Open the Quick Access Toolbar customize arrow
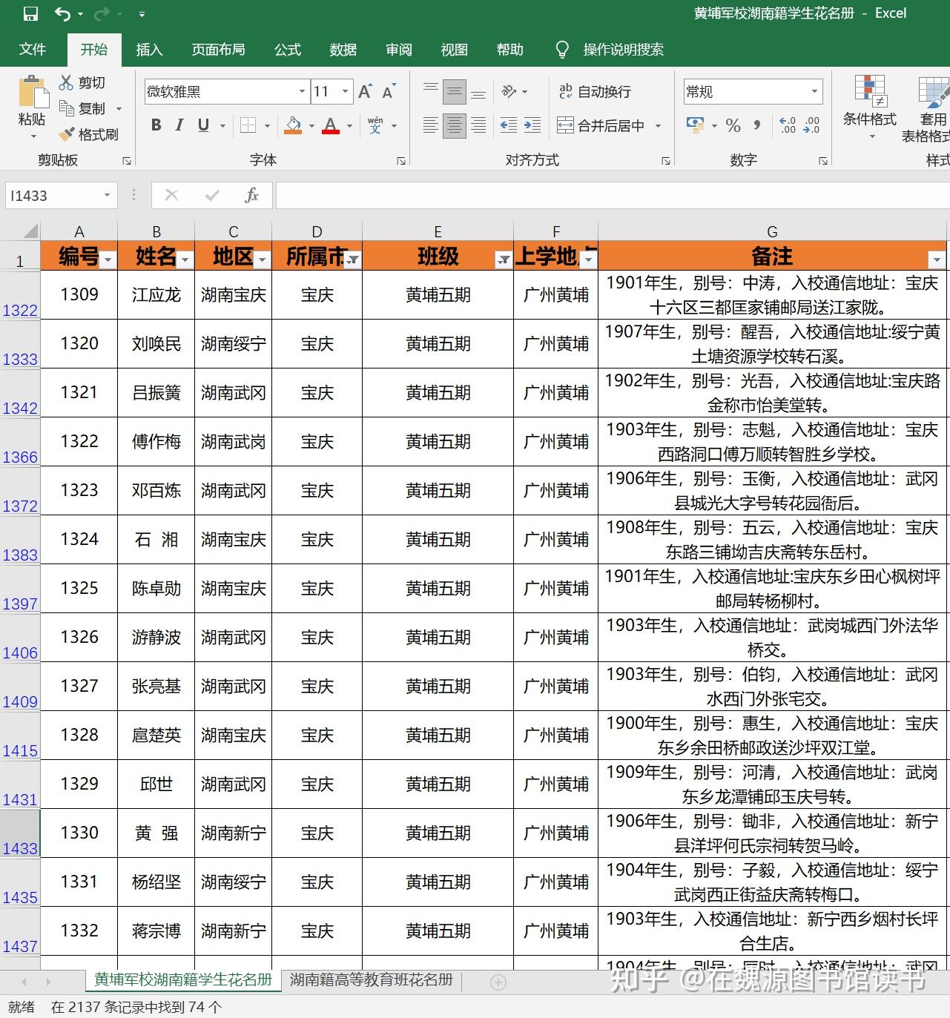Viewport: 950px width, 1018px height. [x=142, y=14]
